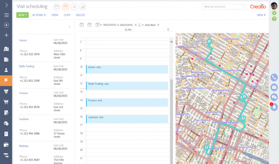279x164 pixels.
Task: Select week calendar icon in schedule toolbar
Action: click(x=90, y=25)
